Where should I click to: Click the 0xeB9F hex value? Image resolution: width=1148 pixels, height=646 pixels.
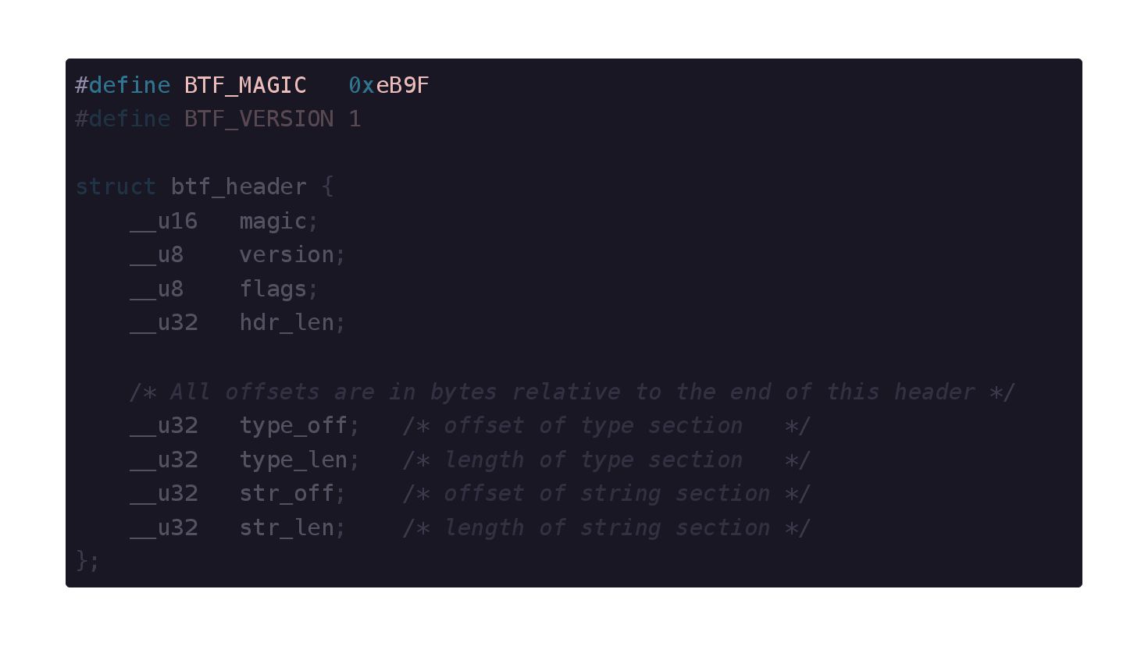(x=389, y=85)
